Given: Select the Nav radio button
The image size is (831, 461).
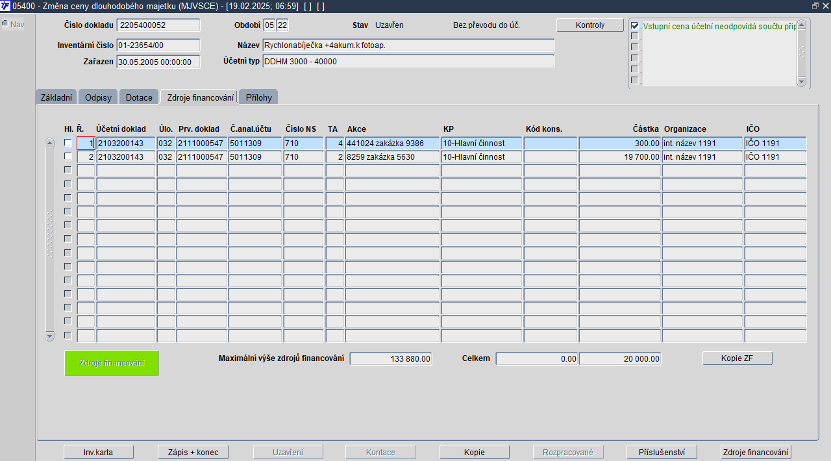Looking at the screenshot, I should 5,24.
